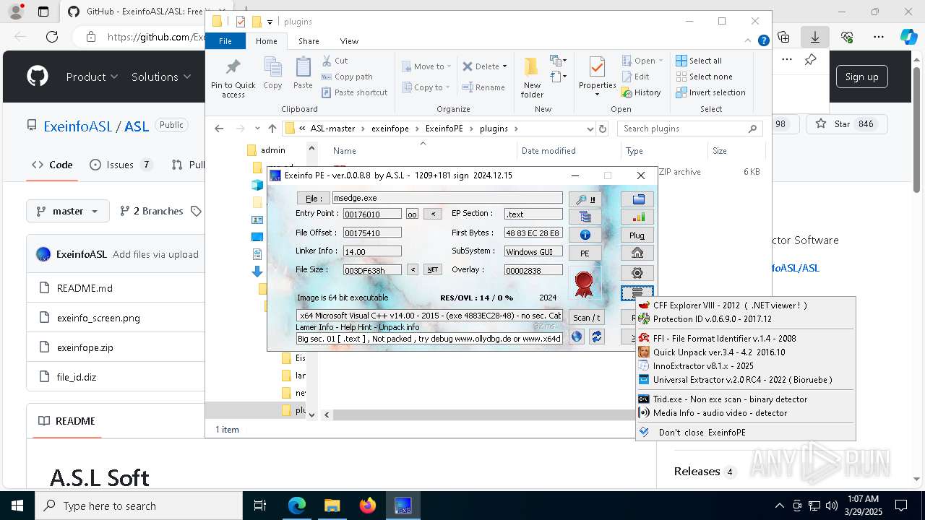Open the Copy to dropdown in the ribbon

tap(426, 87)
